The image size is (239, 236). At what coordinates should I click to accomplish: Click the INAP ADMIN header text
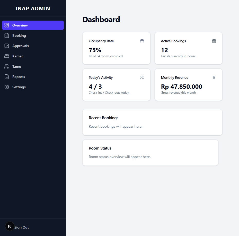click(33, 8)
